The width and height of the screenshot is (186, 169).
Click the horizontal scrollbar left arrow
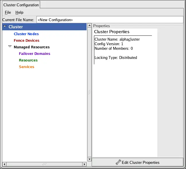coord(4,164)
